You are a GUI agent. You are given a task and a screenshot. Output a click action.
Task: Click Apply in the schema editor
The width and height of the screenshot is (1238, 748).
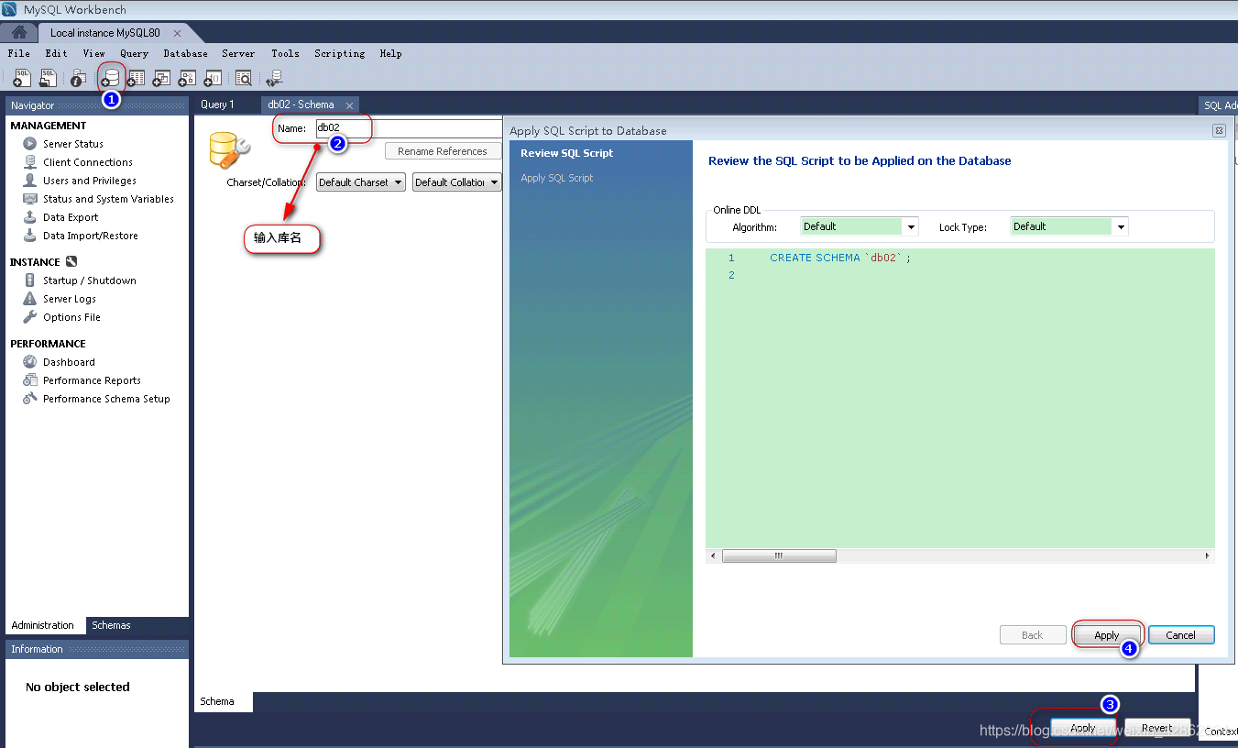click(1083, 728)
